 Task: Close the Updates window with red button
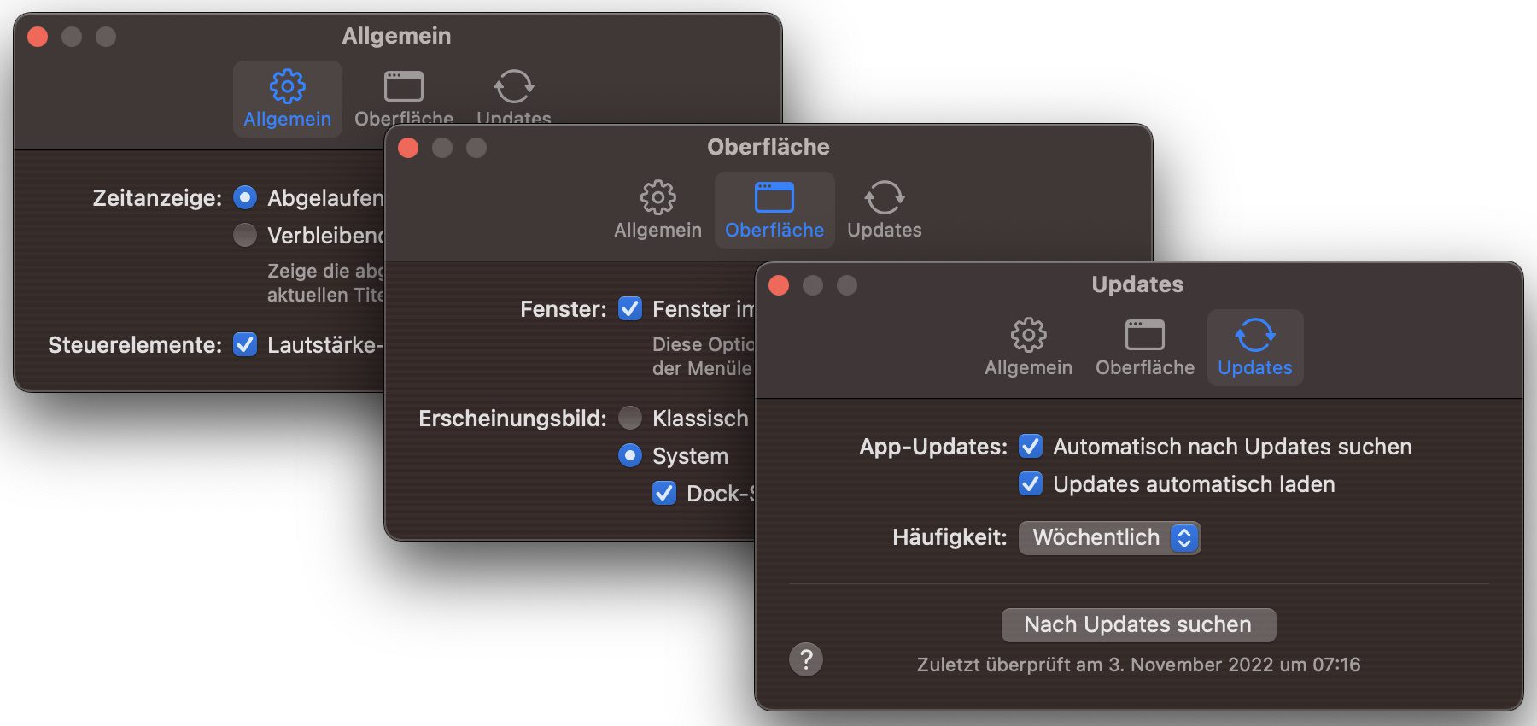(779, 285)
